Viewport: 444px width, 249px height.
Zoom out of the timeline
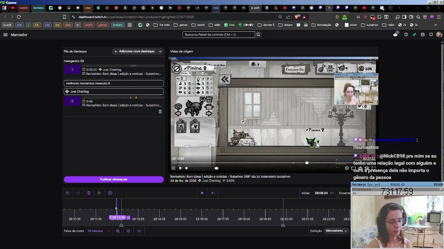coord(128,231)
